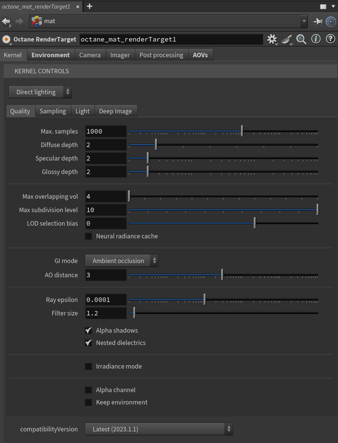Open the Sampling sub-tab

(x=53, y=111)
